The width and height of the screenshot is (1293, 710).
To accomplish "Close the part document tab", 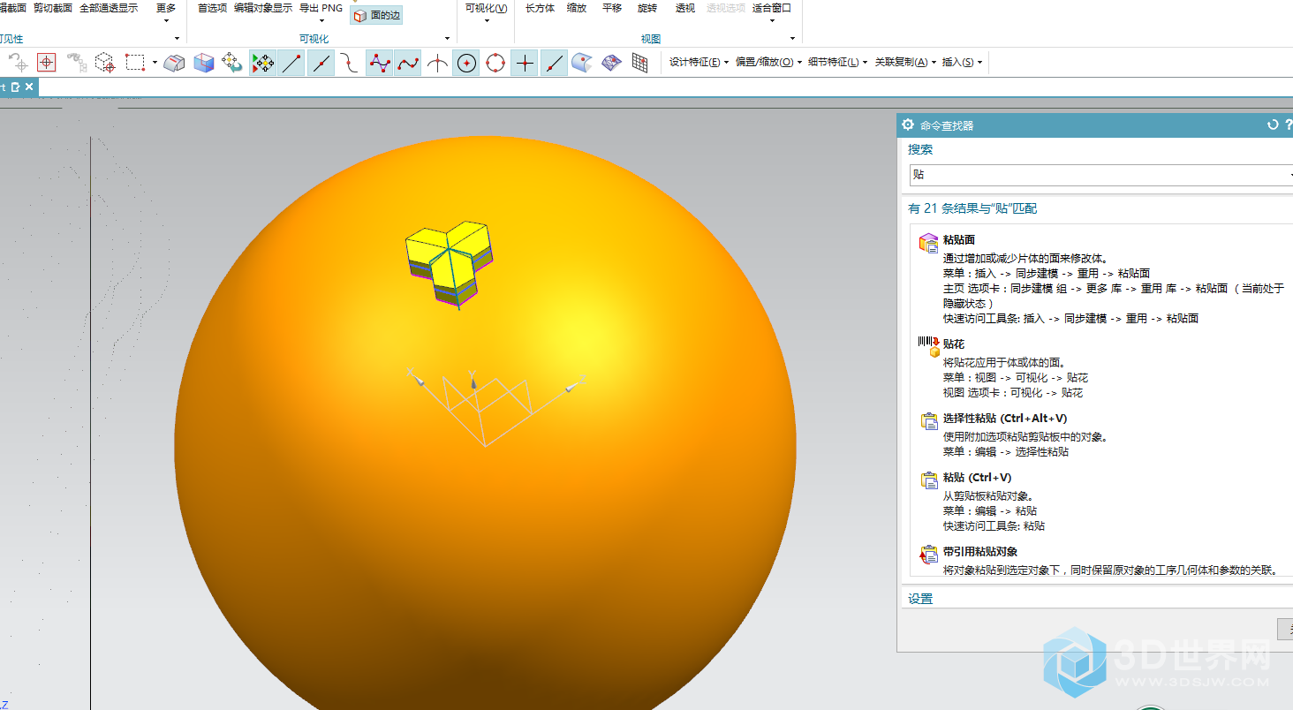I will 29,87.
